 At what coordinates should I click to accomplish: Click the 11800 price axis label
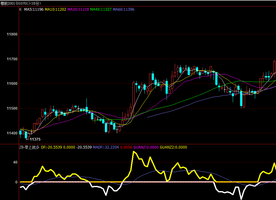point(12,34)
